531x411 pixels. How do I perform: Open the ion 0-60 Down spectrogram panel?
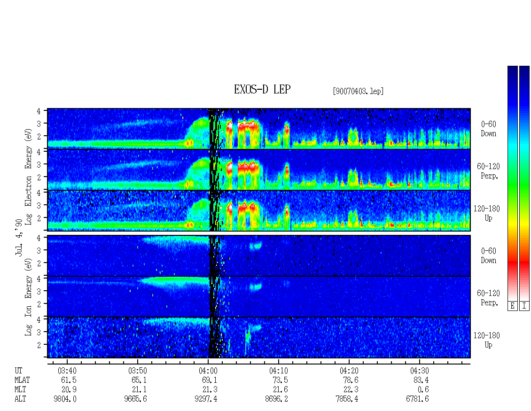tap(259, 256)
